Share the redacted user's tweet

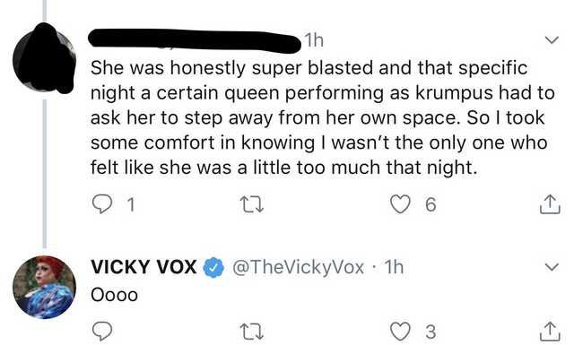pyautogui.click(x=550, y=204)
